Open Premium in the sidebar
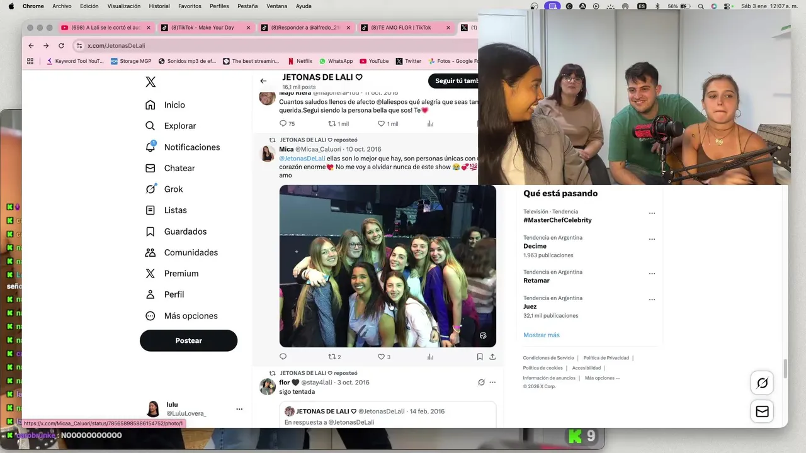The image size is (806, 453). pyautogui.click(x=172, y=274)
